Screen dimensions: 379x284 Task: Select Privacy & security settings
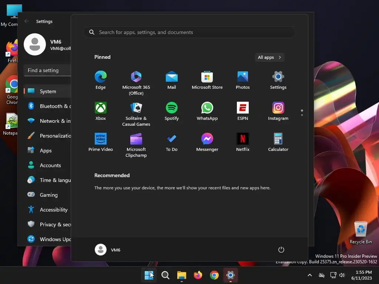click(48, 224)
